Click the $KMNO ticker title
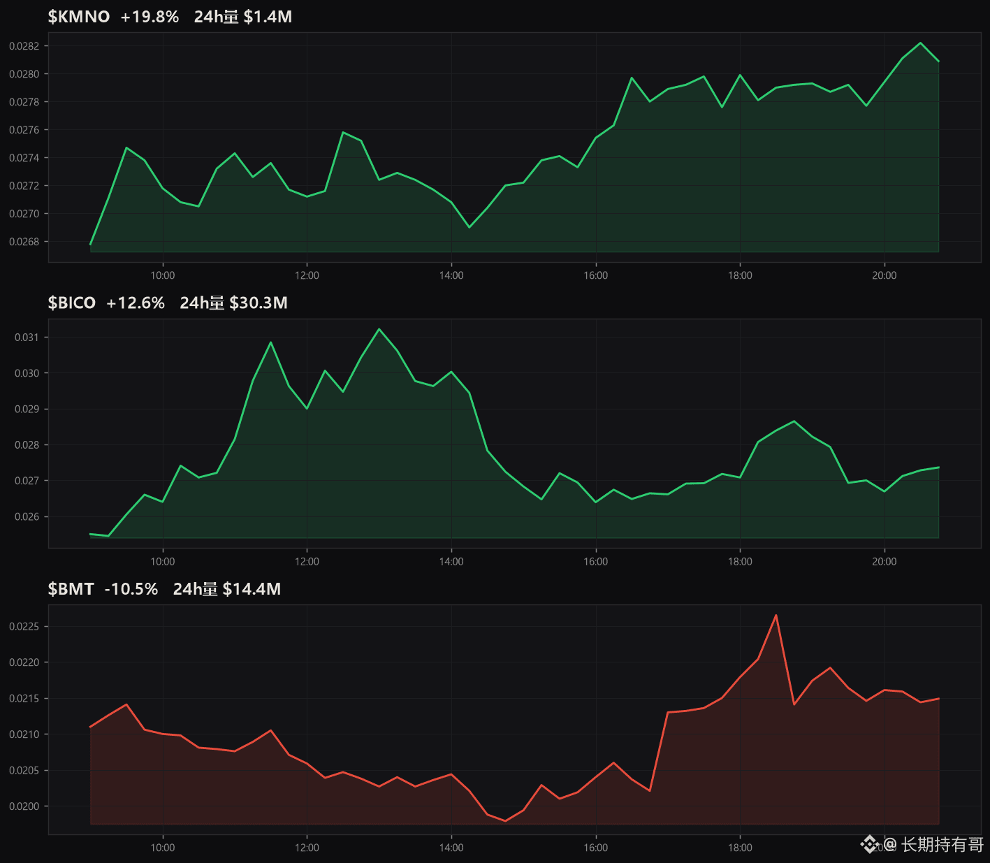The width and height of the screenshot is (990, 863). pos(79,17)
